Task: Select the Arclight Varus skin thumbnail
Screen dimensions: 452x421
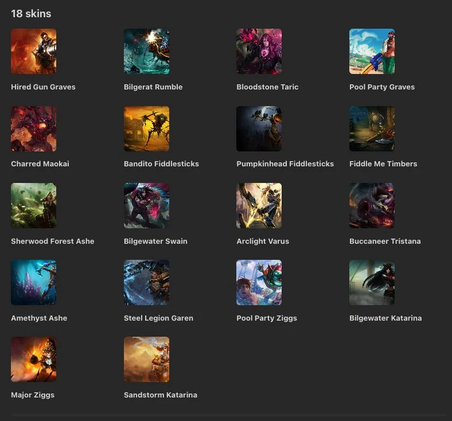Action: point(259,205)
